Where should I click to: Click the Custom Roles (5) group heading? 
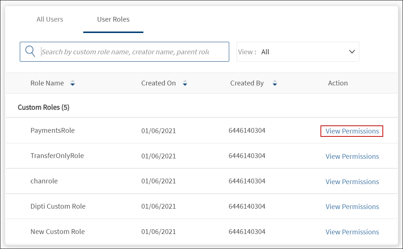(43, 107)
